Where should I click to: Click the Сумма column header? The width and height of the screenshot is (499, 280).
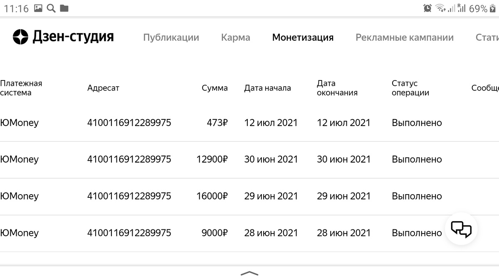coord(215,88)
